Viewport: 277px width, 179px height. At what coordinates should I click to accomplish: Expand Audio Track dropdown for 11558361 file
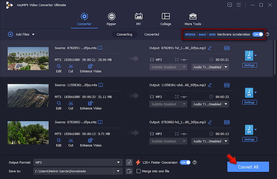click(x=210, y=104)
